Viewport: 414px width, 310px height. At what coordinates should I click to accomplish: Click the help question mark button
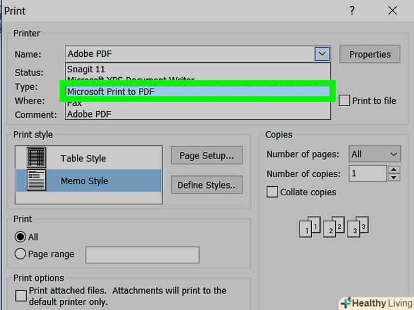click(x=352, y=11)
